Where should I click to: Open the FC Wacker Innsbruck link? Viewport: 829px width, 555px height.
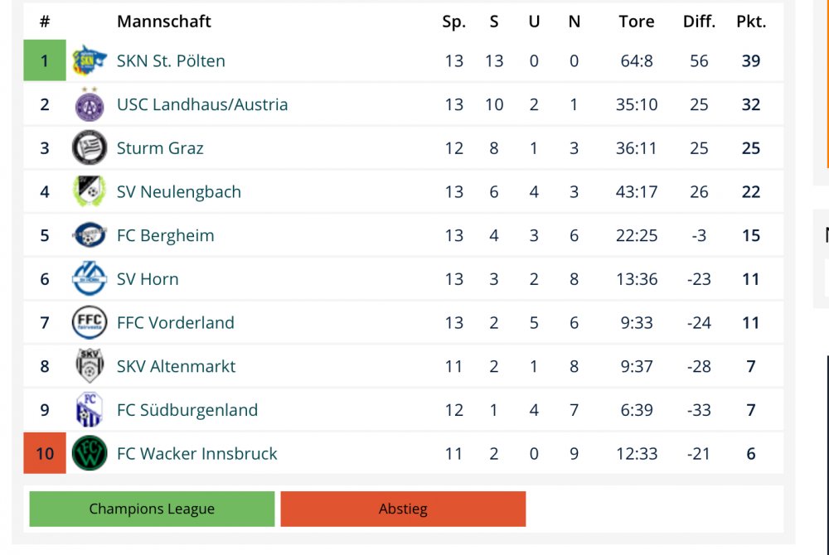[x=196, y=454]
